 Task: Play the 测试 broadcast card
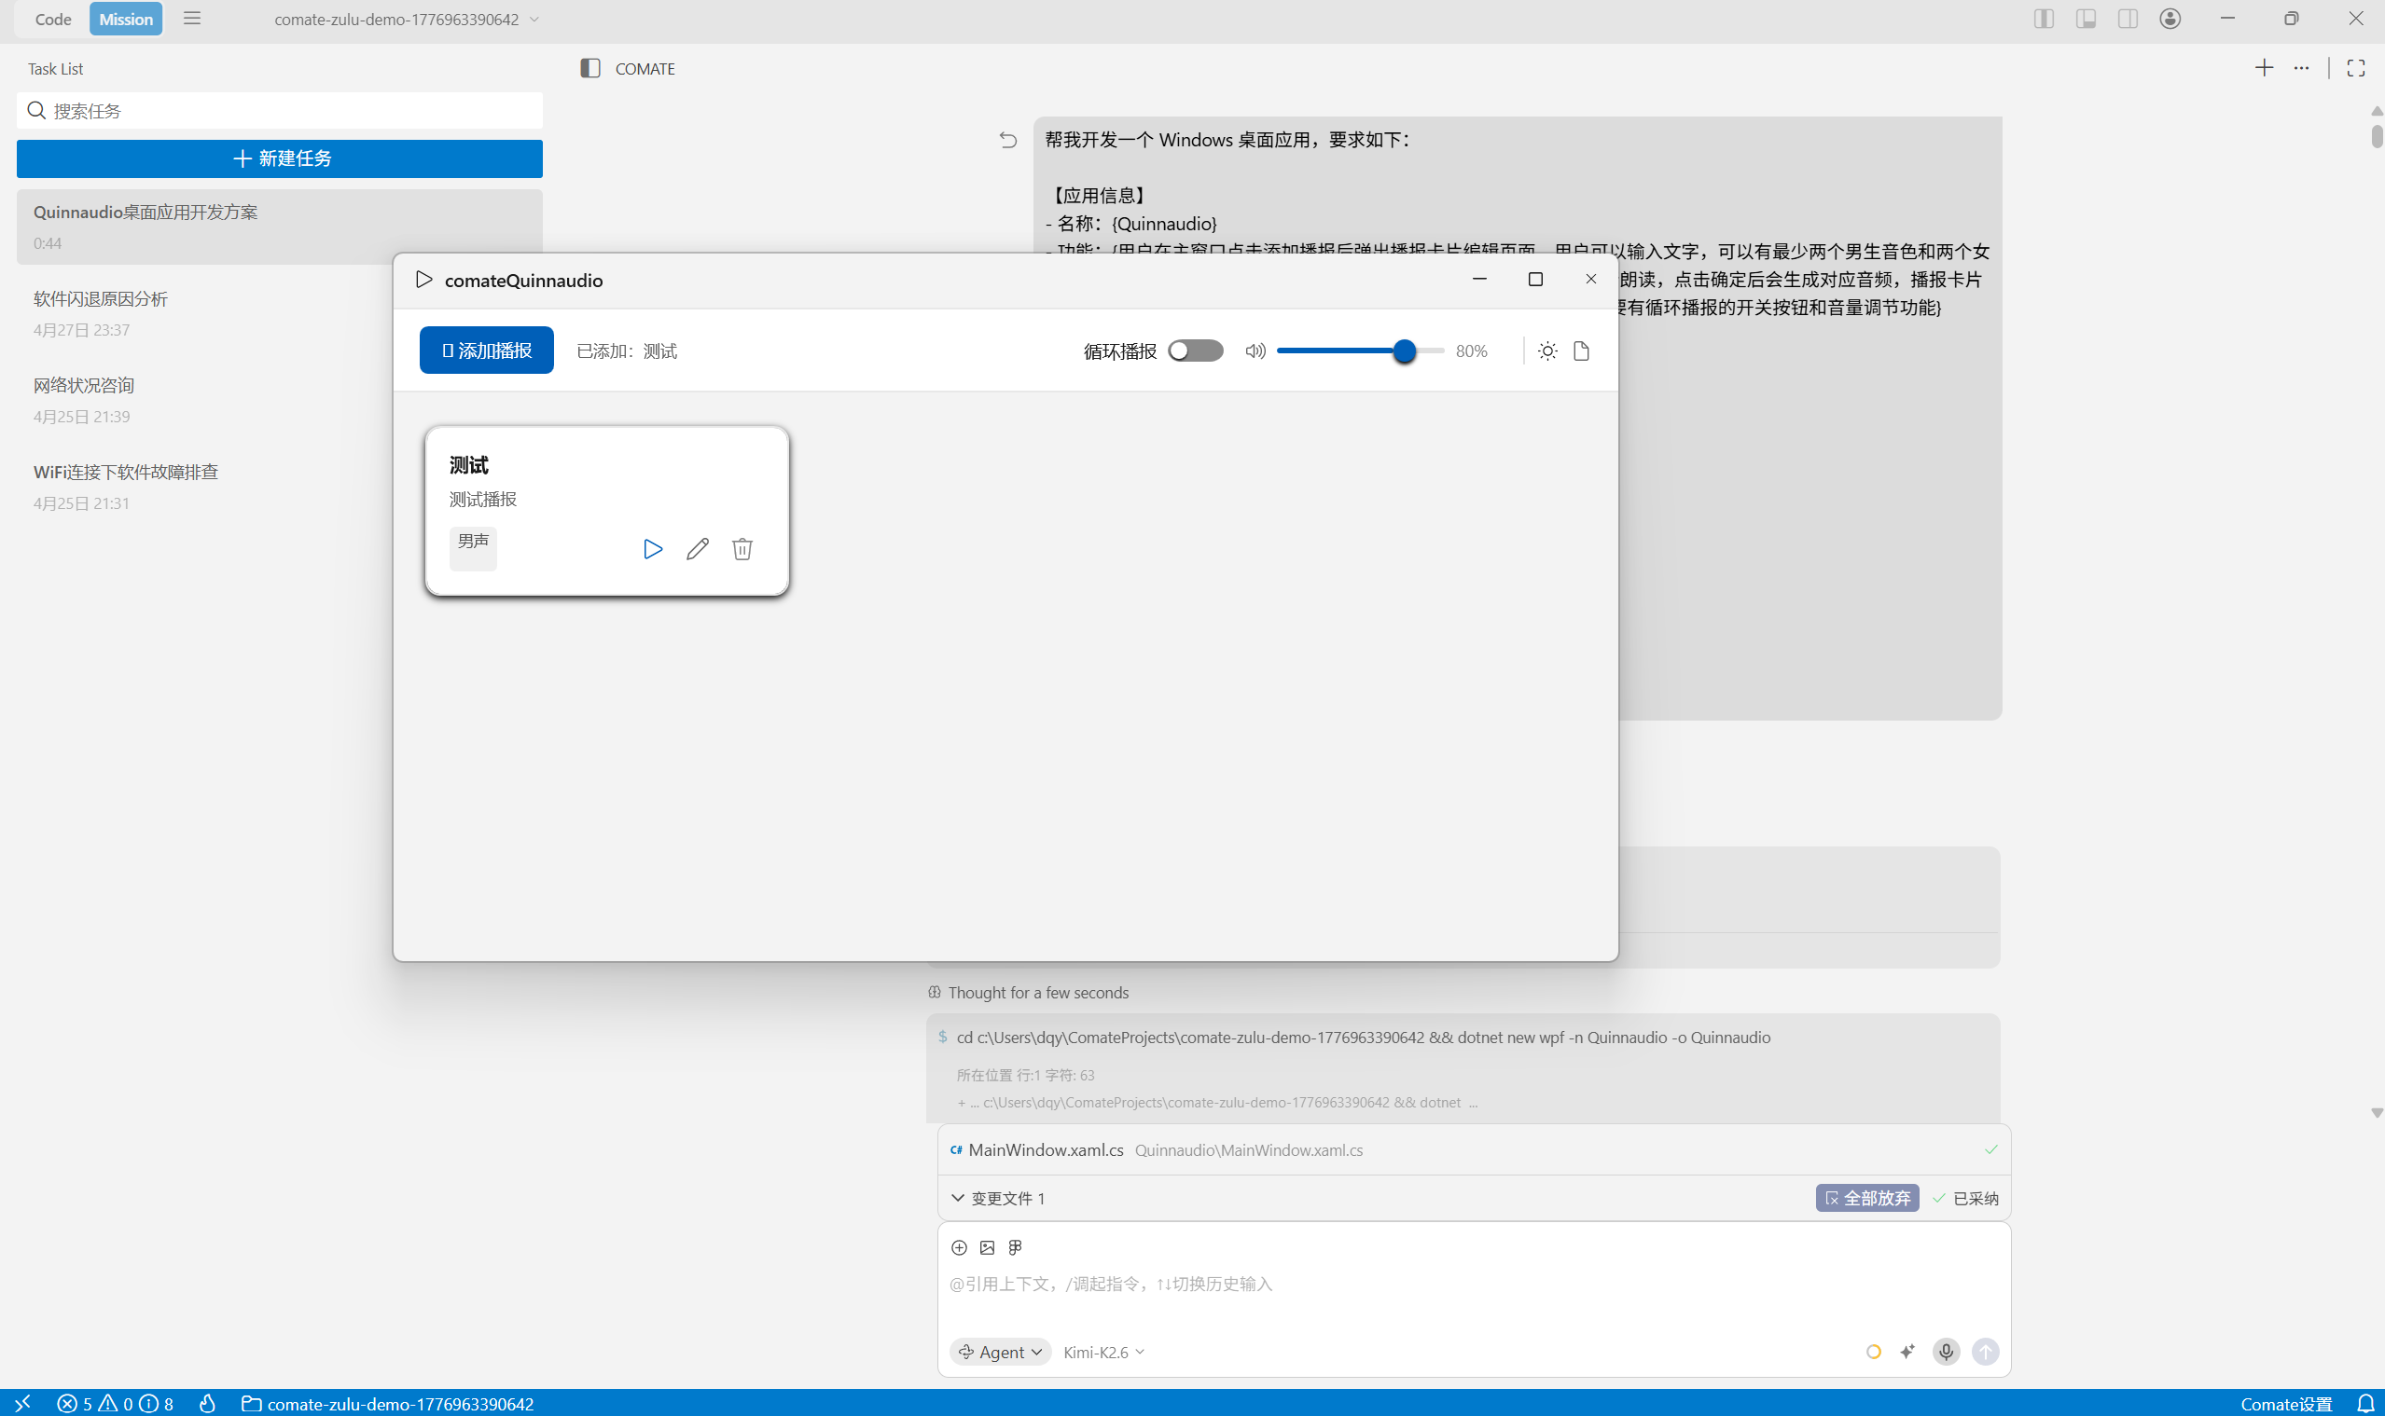(652, 549)
